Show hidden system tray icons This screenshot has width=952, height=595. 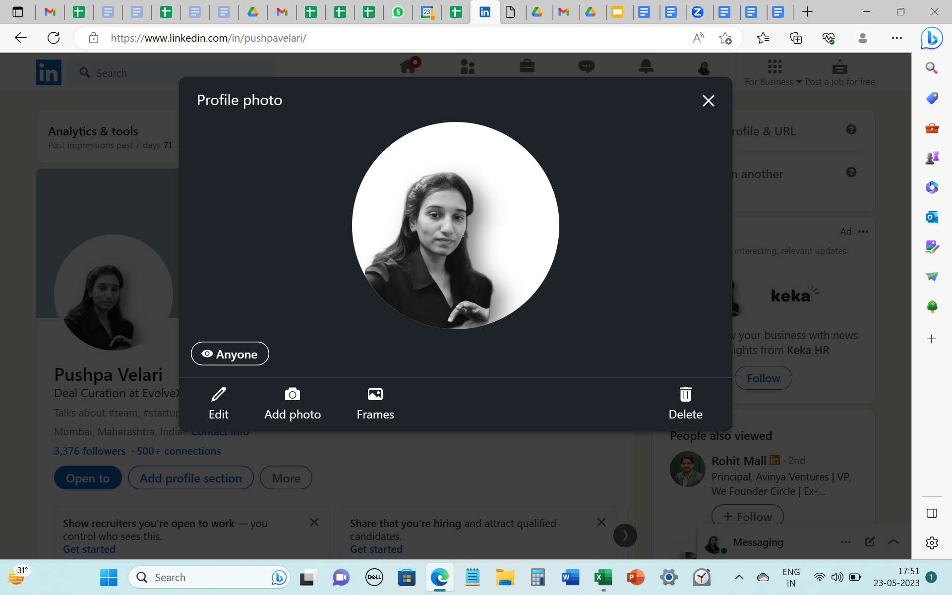739,577
